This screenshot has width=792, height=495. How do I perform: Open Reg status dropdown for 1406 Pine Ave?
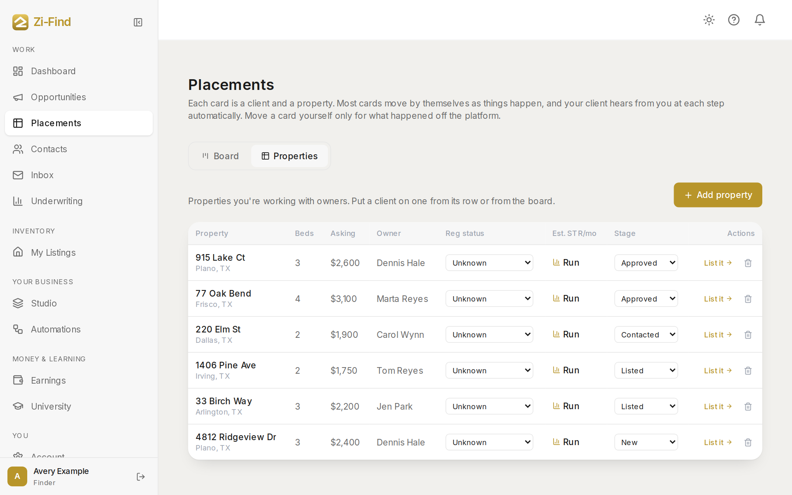tap(489, 370)
